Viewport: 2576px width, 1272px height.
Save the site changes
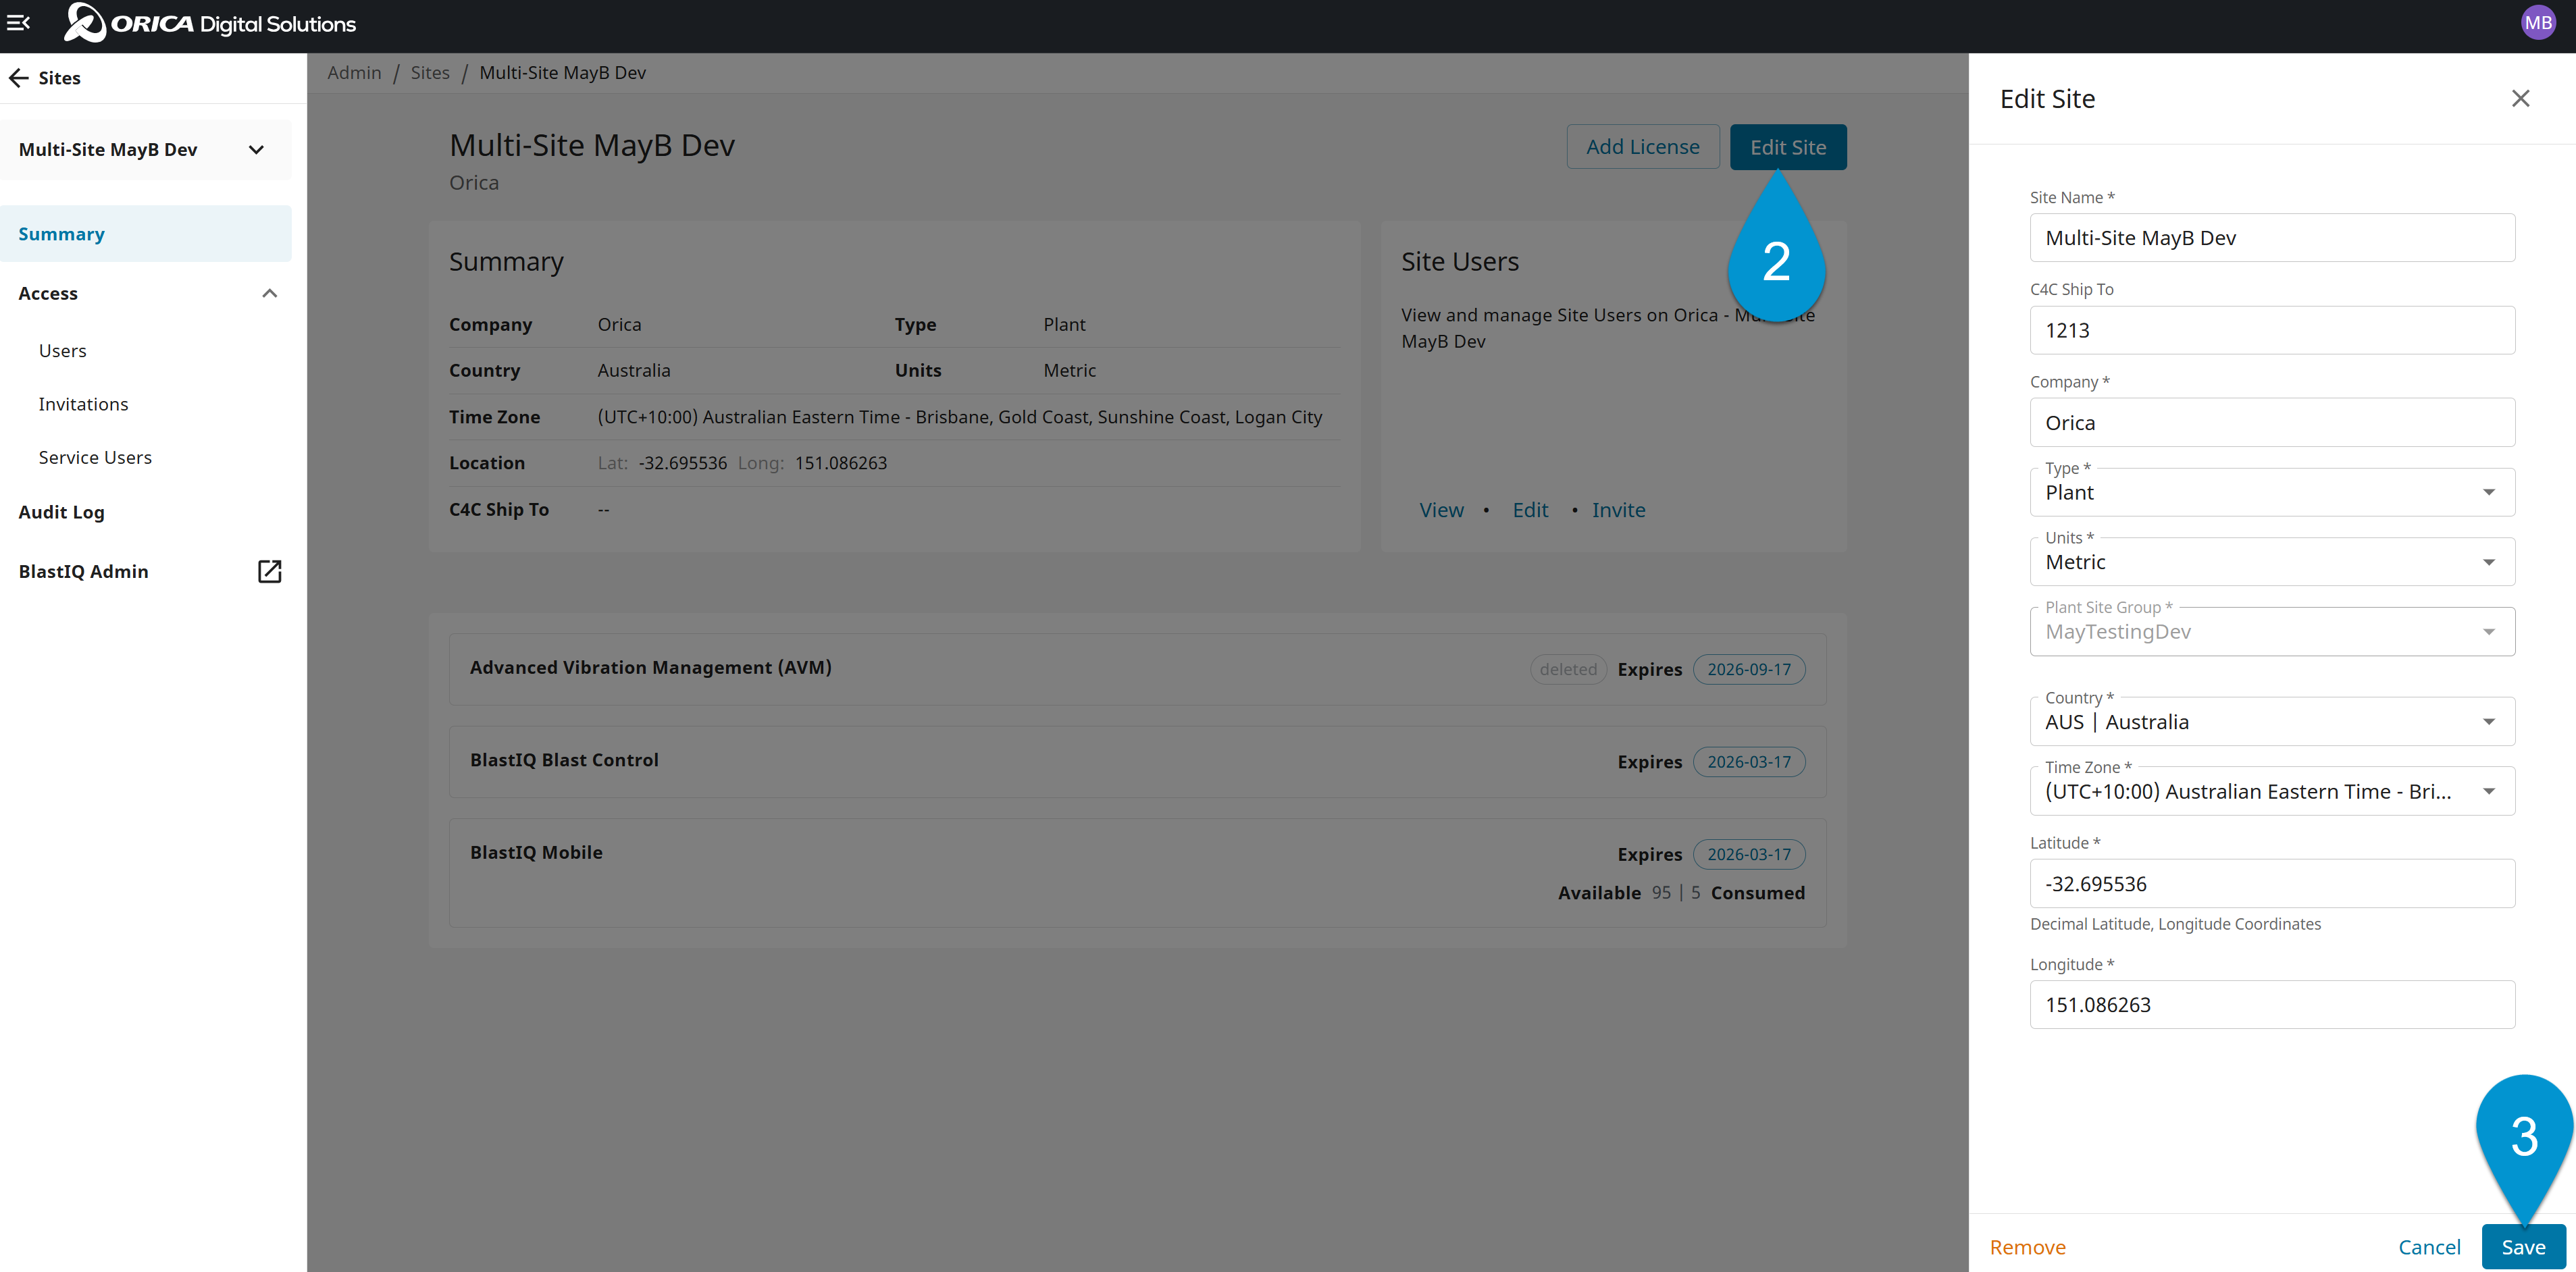click(x=2523, y=1247)
